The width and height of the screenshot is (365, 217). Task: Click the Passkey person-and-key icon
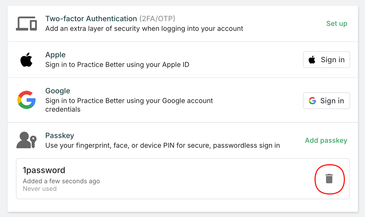point(26,140)
